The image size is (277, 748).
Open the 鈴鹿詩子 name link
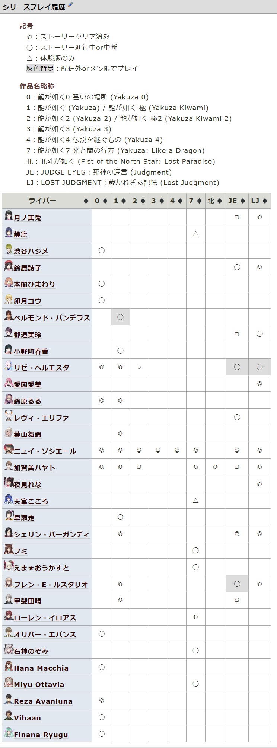pos(28,268)
